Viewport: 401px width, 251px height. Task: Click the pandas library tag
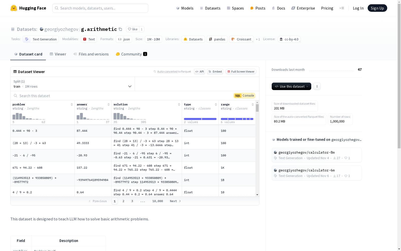[217, 39]
